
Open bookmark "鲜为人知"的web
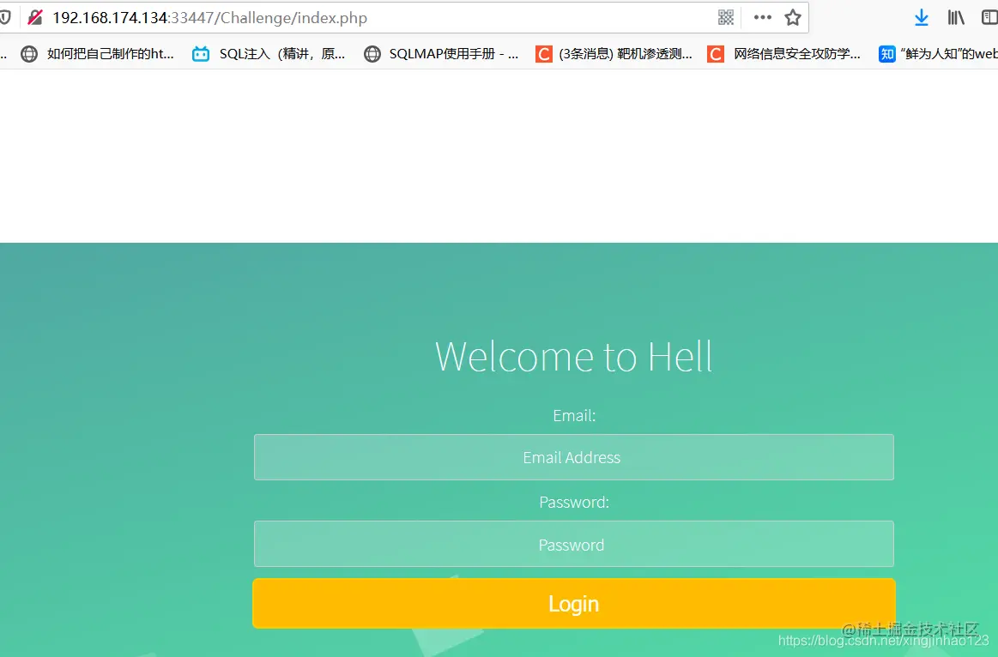(938, 54)
